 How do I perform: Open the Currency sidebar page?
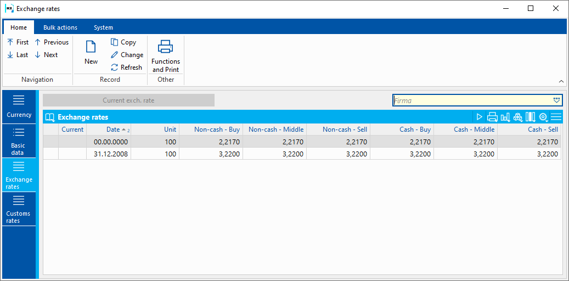click(x=19, y=106)
